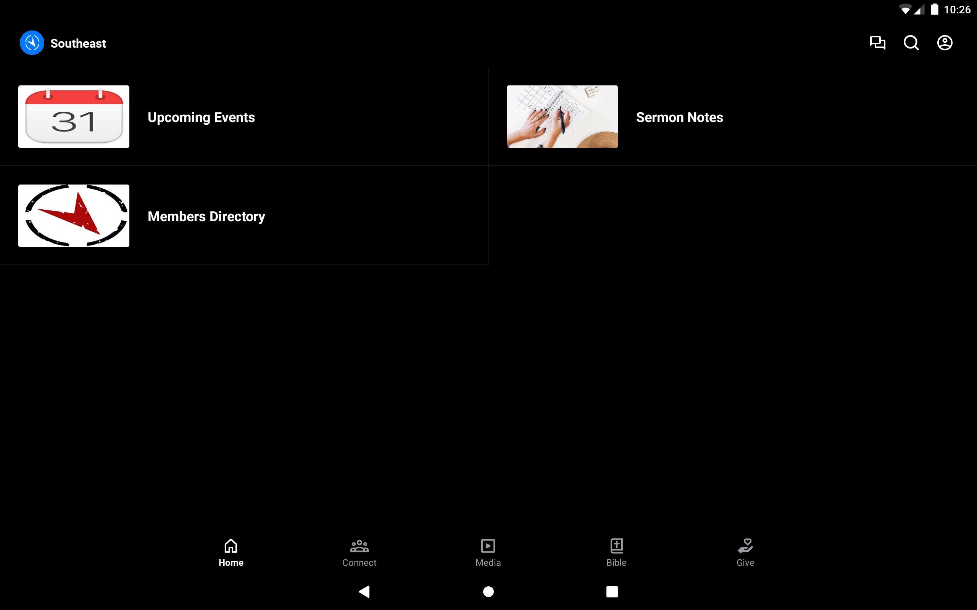Open the Upcoming Events link
Viewport: 977px width, 610px height.
coord(201,117)
